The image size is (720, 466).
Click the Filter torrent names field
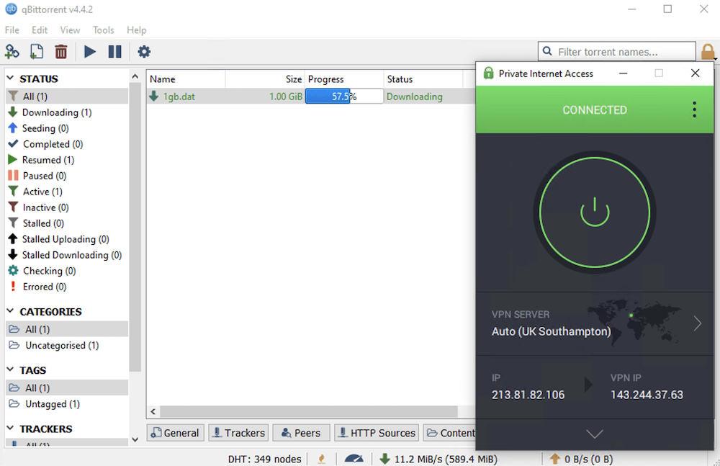click(617, 51)
